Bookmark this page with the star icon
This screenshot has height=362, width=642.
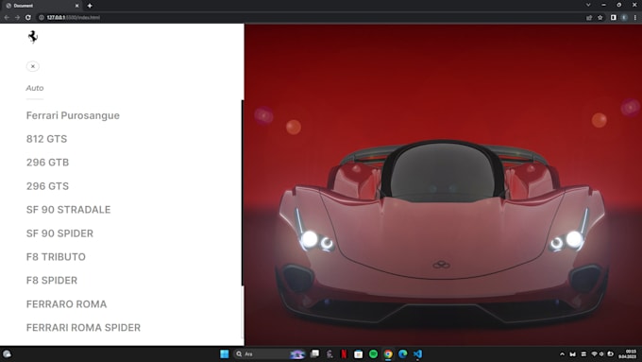pyautogui.click(x=600, y=18)
